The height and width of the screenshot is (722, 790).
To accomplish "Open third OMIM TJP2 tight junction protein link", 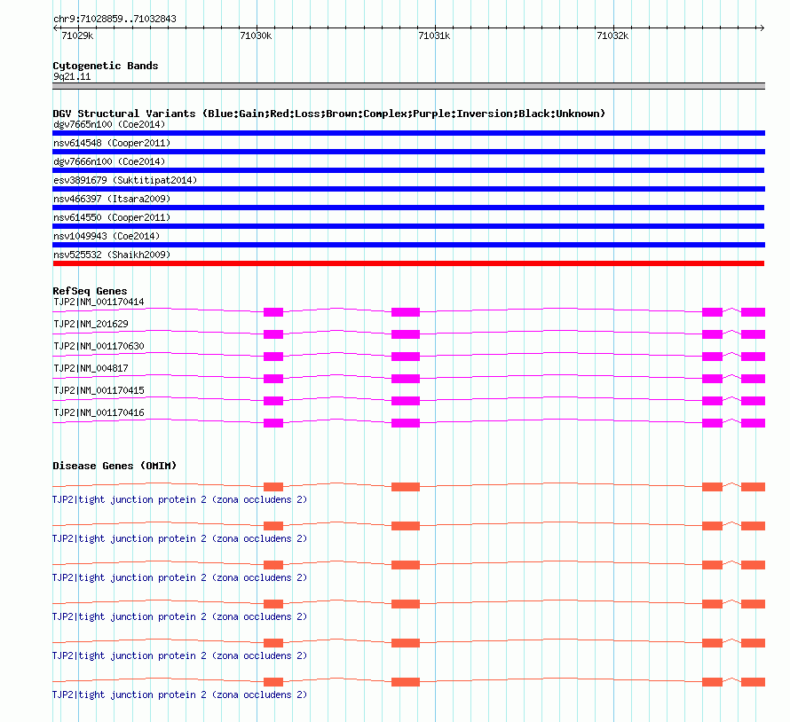I will click(180, 578).
